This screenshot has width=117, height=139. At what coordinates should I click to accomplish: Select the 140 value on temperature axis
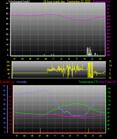click(x=109, y=88)
